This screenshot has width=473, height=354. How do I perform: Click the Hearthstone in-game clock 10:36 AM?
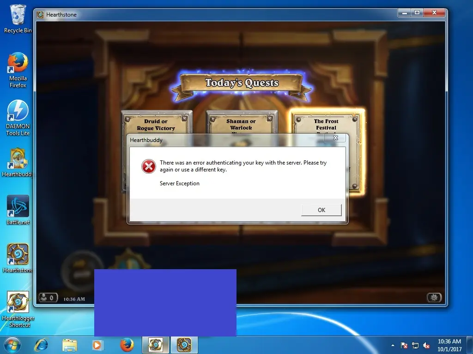tap(74, 299)
